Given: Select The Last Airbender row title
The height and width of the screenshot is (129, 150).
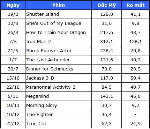Looking at the screenshot, I should [59, 60].
